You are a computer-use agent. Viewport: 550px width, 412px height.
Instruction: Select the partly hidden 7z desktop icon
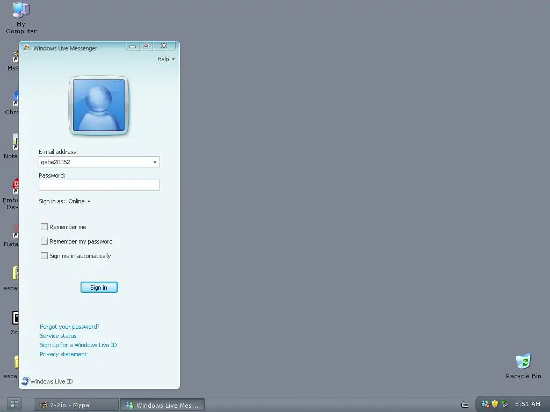15,323
